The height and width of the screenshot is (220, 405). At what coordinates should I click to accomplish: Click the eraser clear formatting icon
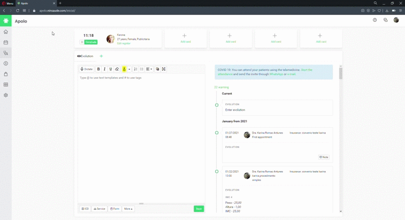[117, 69]
